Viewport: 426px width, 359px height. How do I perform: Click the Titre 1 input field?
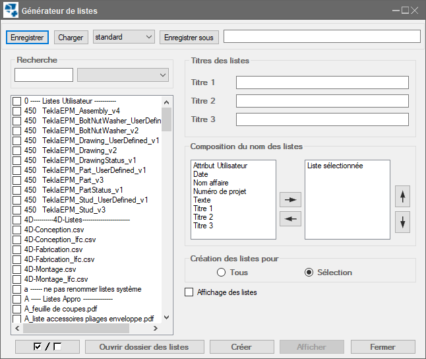[322, 82]
